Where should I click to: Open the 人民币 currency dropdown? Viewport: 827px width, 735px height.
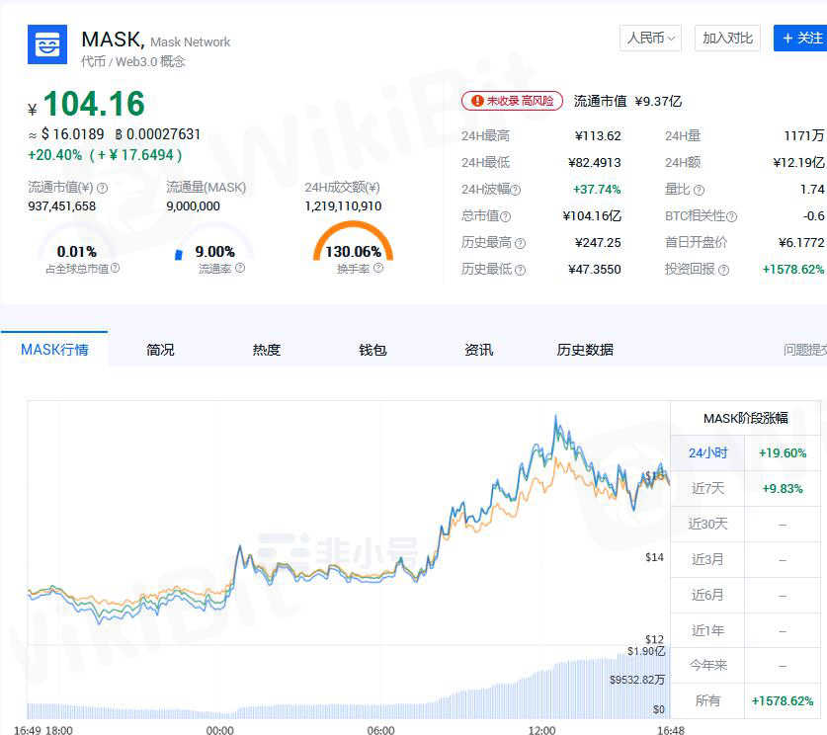click(x=651, y=39)
